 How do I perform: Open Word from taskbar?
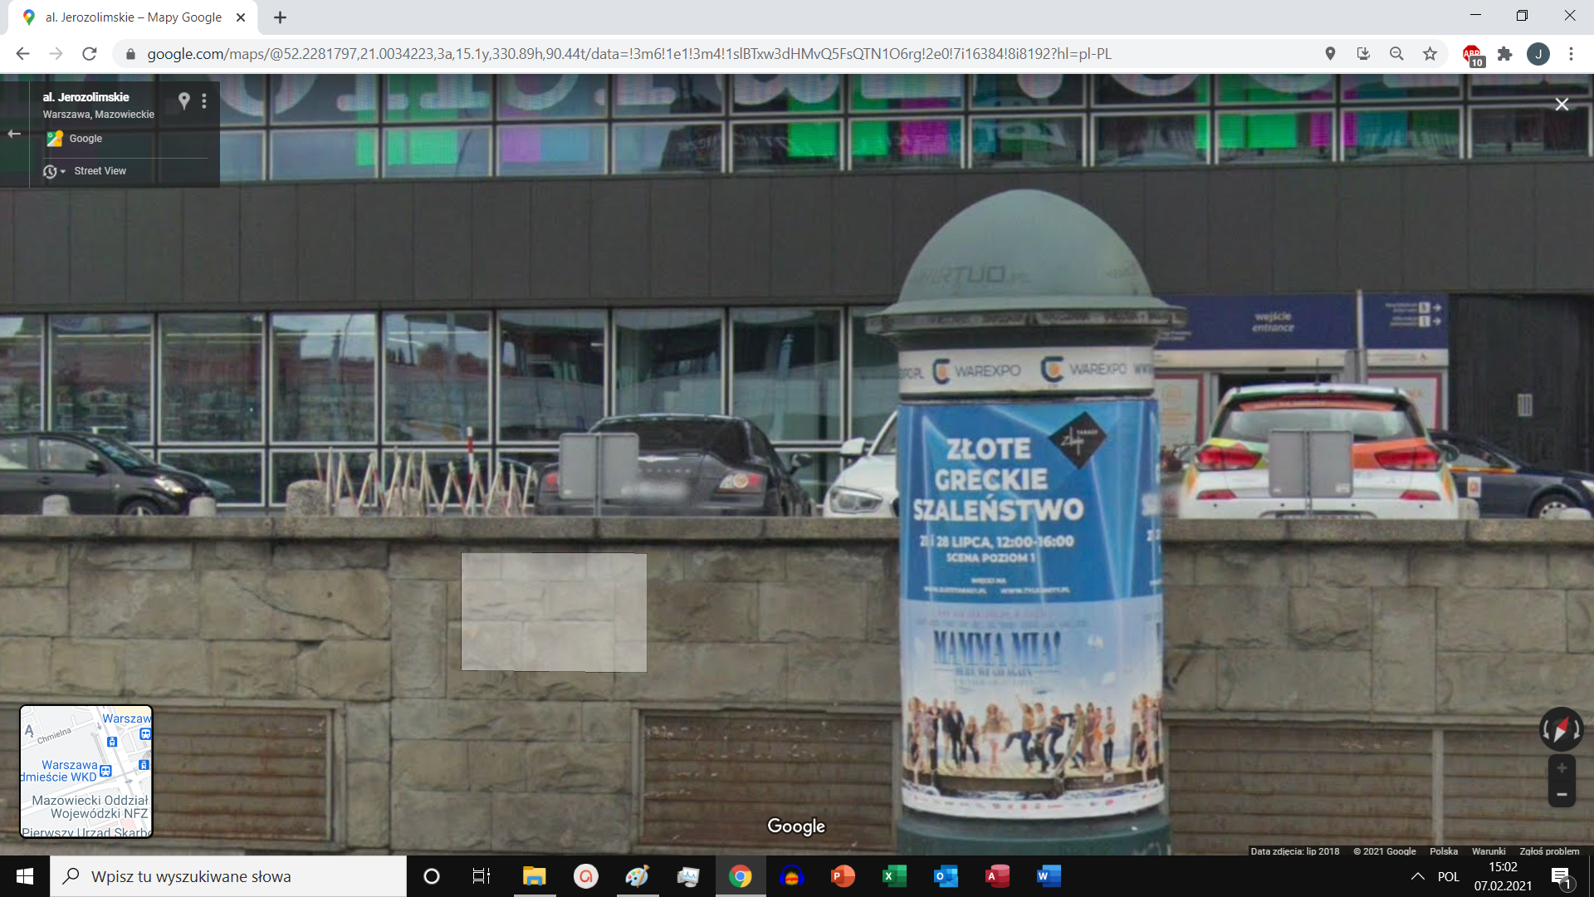click(1049, 876)
